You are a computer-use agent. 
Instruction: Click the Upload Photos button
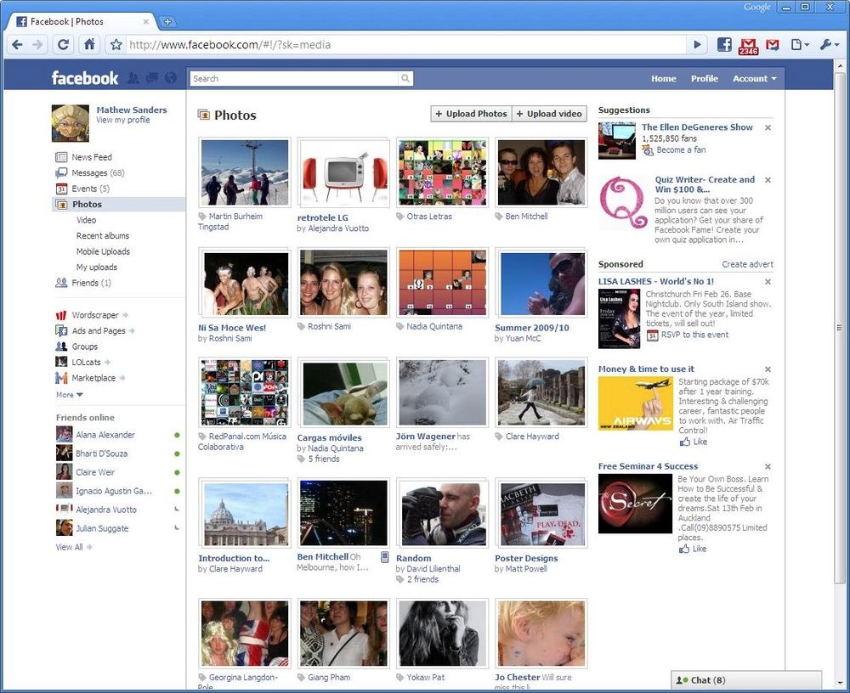[x=471, y=114]
